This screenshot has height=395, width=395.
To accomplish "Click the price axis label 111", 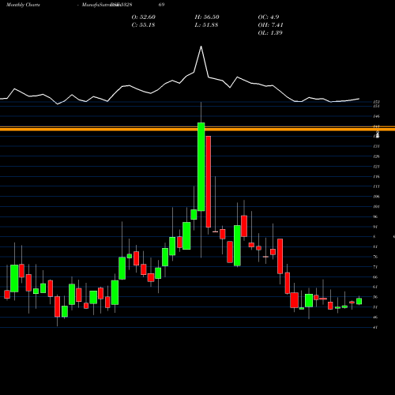I will pos(377,186).
